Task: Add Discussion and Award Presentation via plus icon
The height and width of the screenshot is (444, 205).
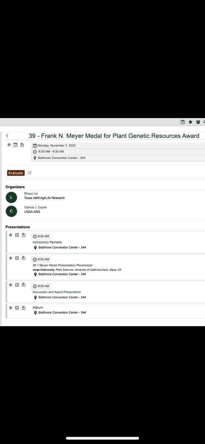Action: coord(17,285)
